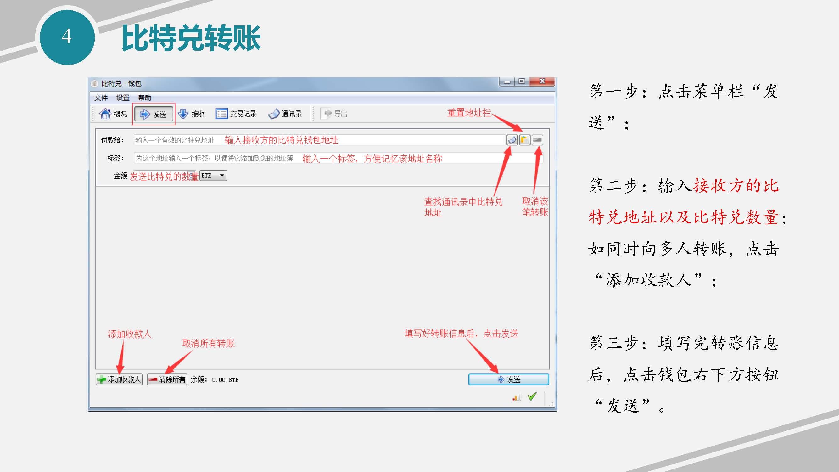Screen dimensions: 839x472
Task: Open the 文件 menu
Action: pos(101,98)
